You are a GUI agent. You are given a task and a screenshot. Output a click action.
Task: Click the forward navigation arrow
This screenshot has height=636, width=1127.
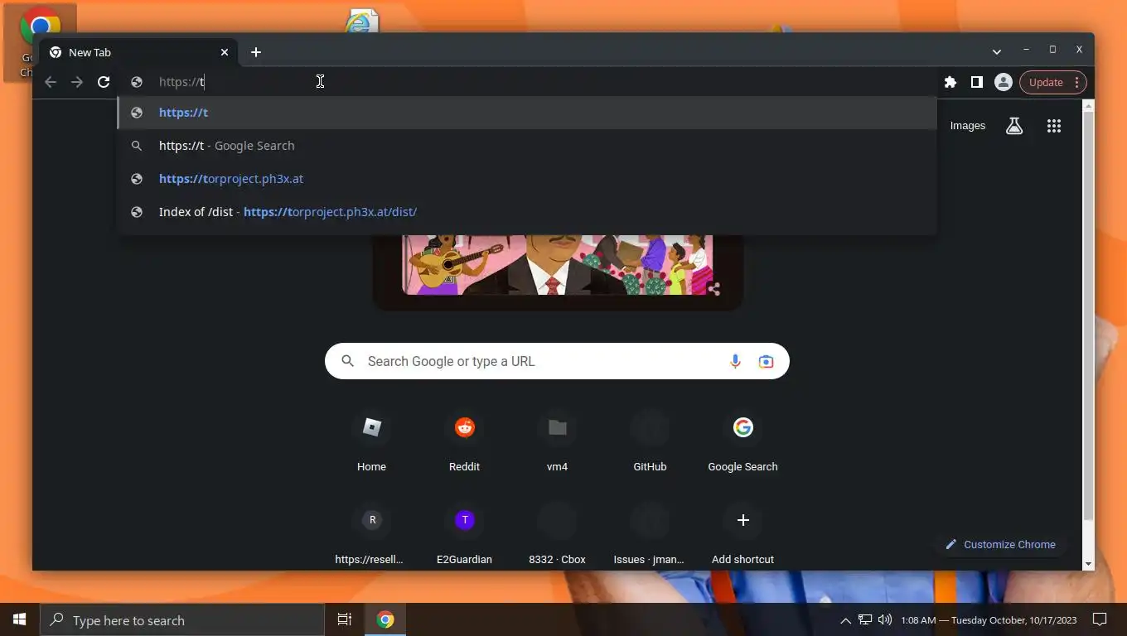77,82
